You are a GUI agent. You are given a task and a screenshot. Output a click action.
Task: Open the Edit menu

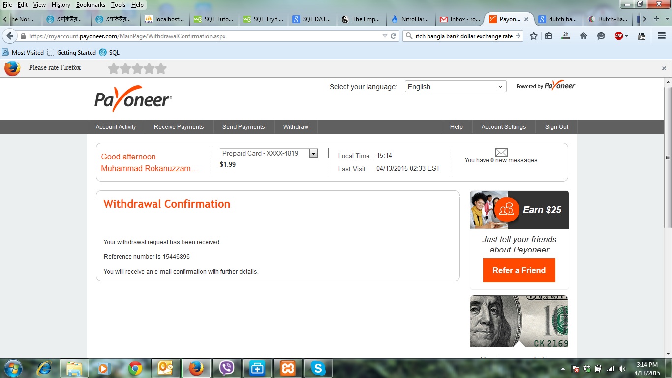coord(23,5)
